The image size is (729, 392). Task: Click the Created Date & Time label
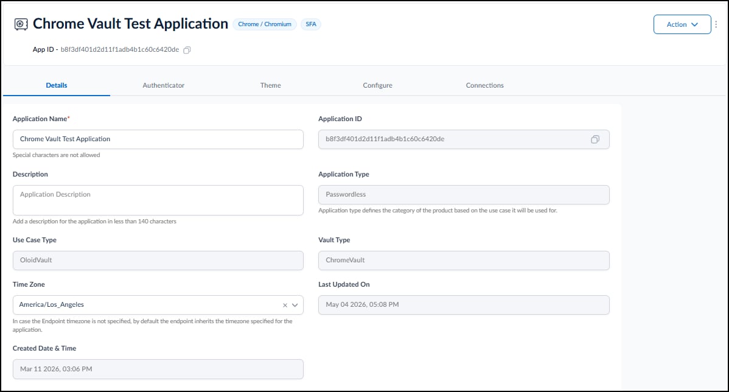tap(44, 348)
